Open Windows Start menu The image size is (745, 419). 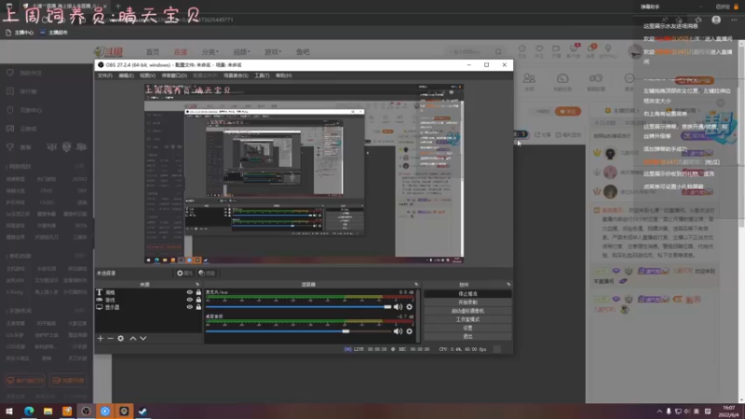pos(9,411)
